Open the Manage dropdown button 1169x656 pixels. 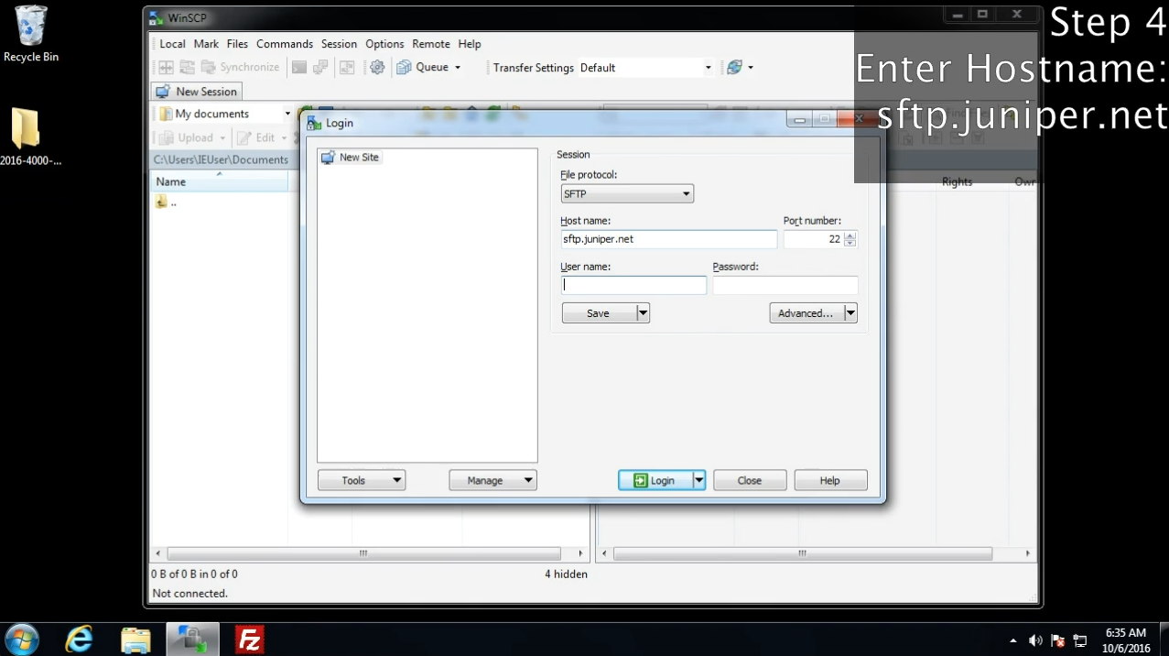[x=492, y=480]
